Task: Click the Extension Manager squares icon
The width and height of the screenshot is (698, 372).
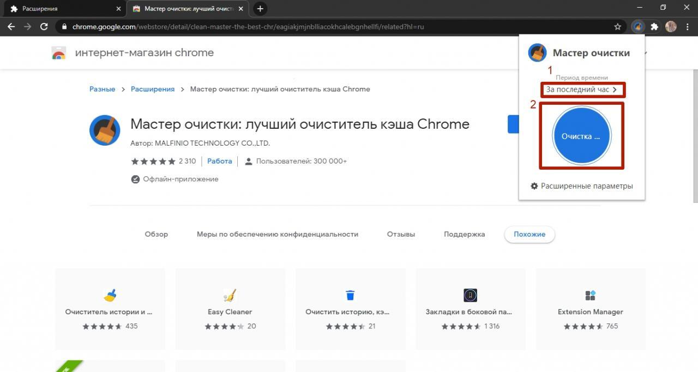Action: (590, 295)
